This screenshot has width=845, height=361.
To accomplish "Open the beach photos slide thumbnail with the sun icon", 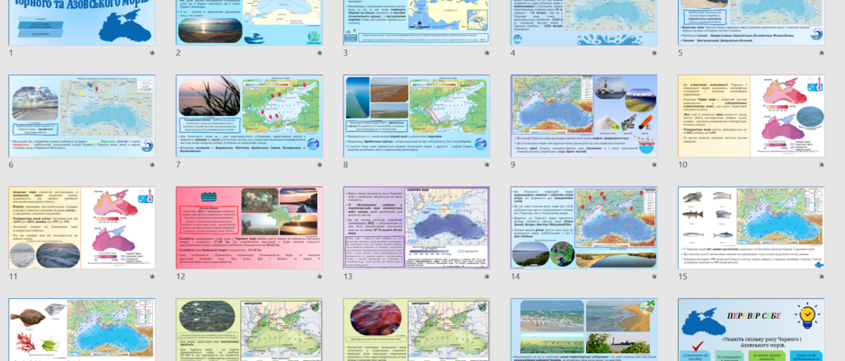I will click(584, 330).
